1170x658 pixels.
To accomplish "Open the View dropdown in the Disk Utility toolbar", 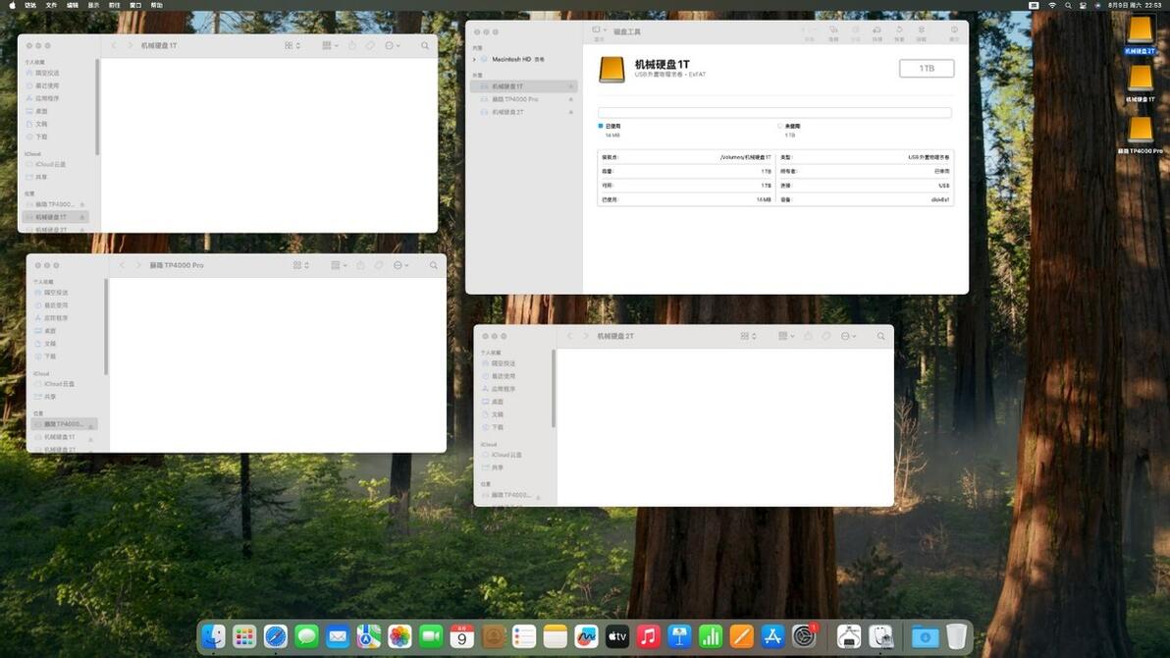I will pyautogui.click(x=599, y=30).
